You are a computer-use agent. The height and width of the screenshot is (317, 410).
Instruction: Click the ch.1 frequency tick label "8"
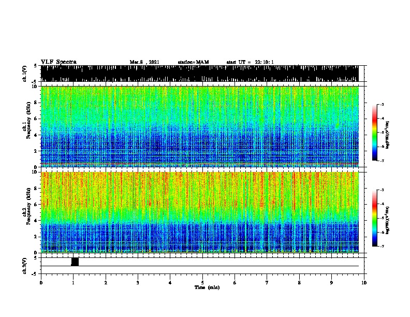click(36, 103)
